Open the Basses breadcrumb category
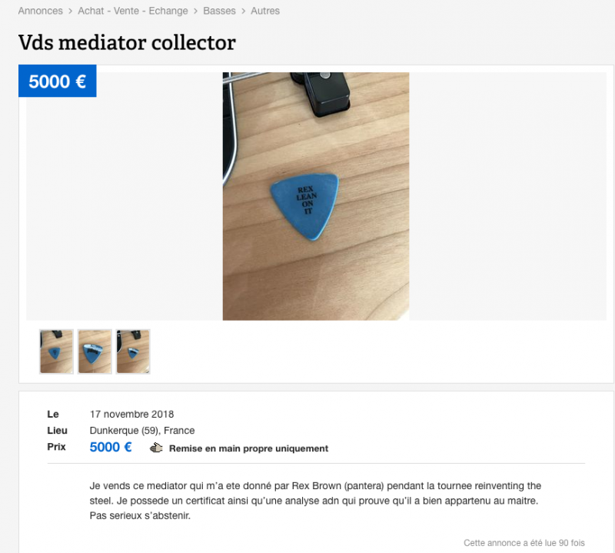This screenshot has height=553, width=615. point(219,11)
